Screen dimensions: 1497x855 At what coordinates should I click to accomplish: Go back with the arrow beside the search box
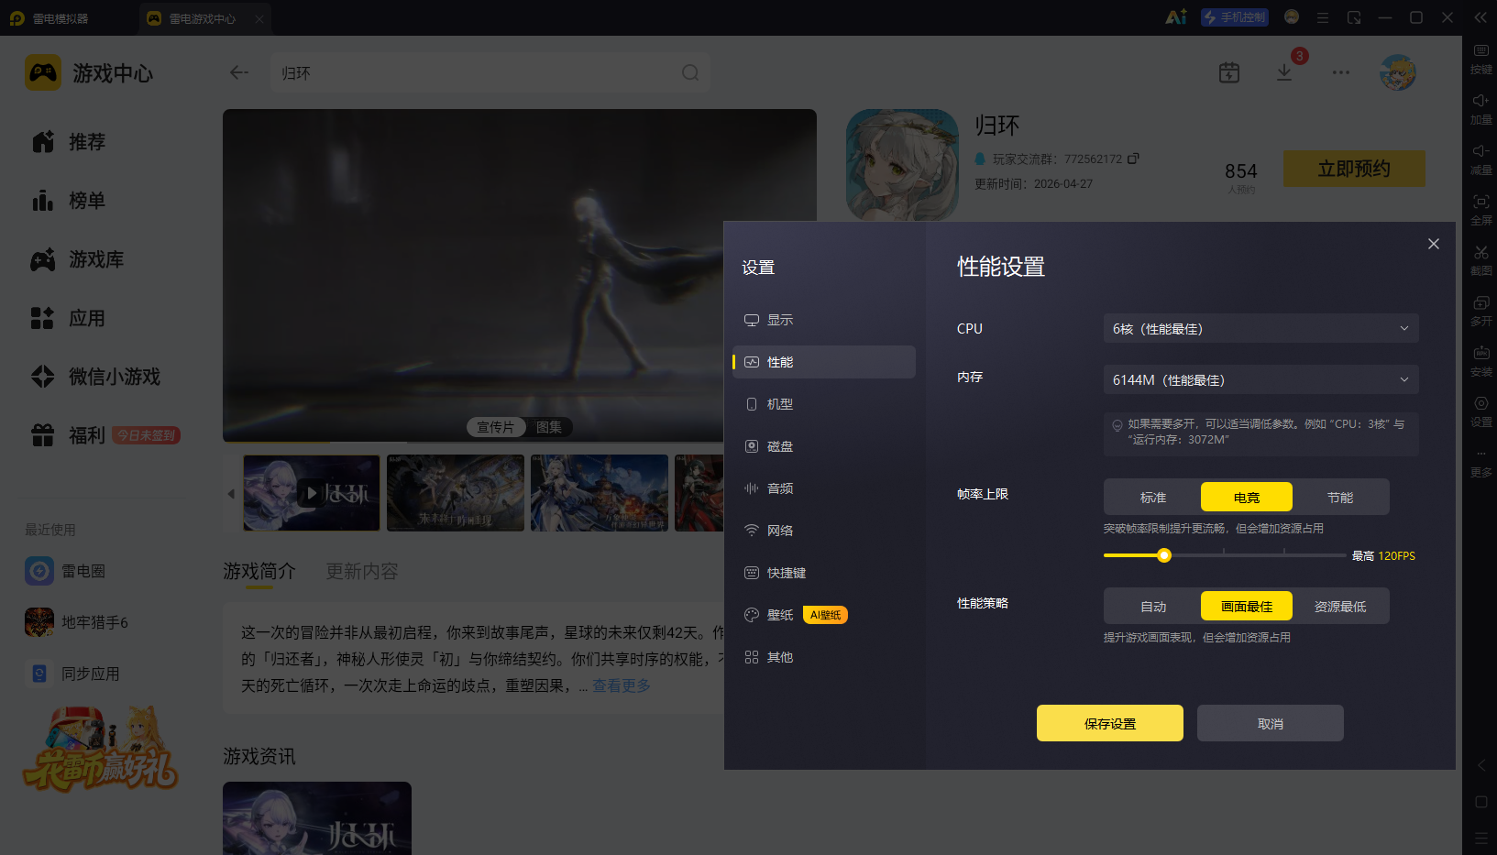[x=239, y=72]
